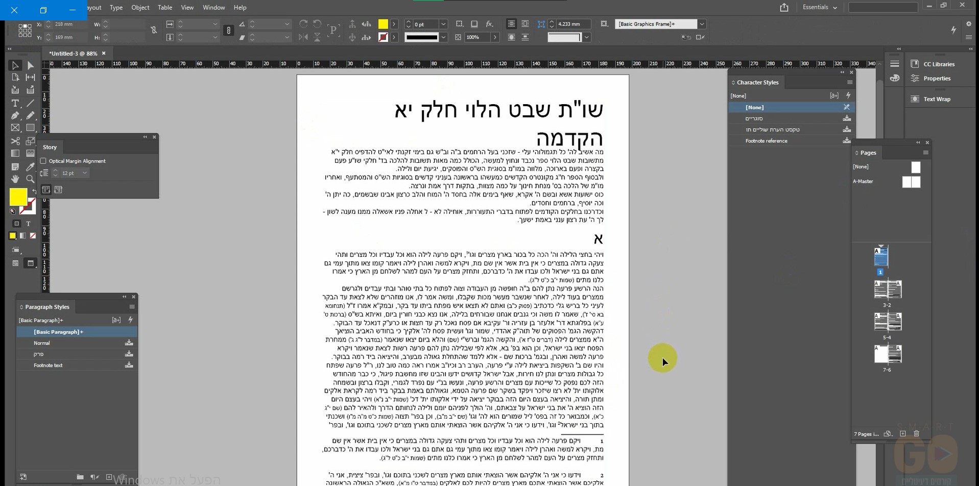Open transparency effects with the fx icon
The width and height of the screenshot is (979, 486).
(489, 23)
